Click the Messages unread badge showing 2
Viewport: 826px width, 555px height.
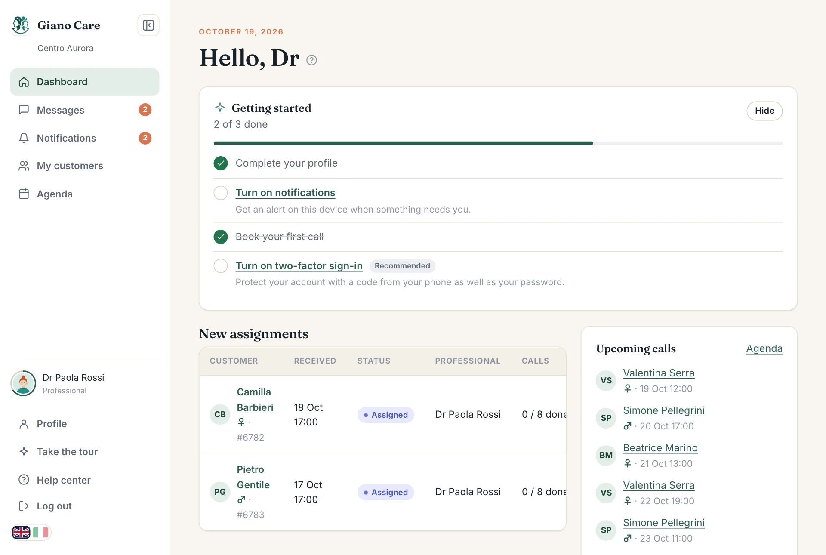point(145,110)
